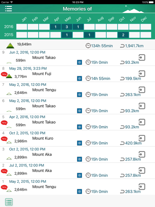Tap sunny weather icon on Mount Fuji row
Viewport: 155px width, 207px height.
pyautogui.click(x=79, y=78)
